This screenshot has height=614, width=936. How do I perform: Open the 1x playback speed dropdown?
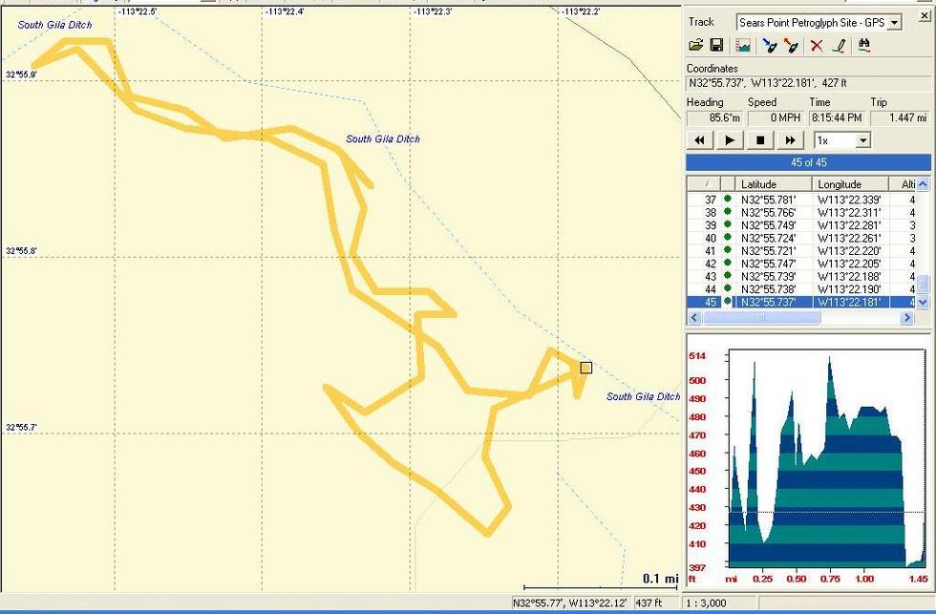(x=863, y=140)
